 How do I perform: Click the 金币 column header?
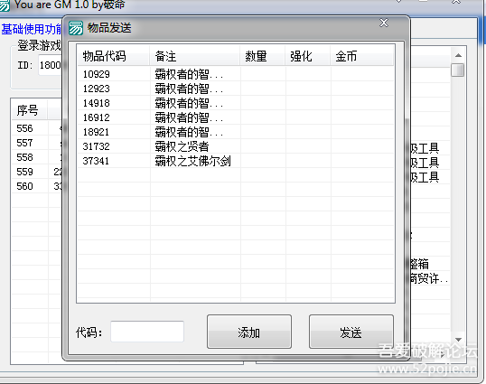tap(361, 56)
